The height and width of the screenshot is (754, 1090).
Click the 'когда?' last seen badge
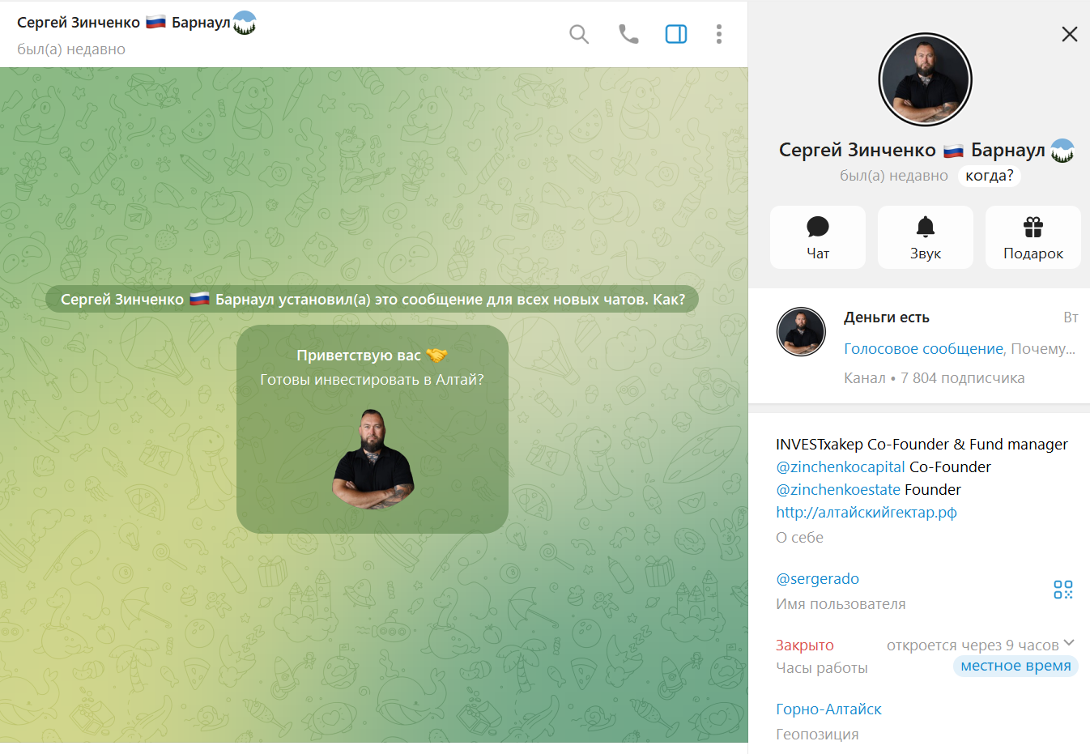tap(989, 176)
